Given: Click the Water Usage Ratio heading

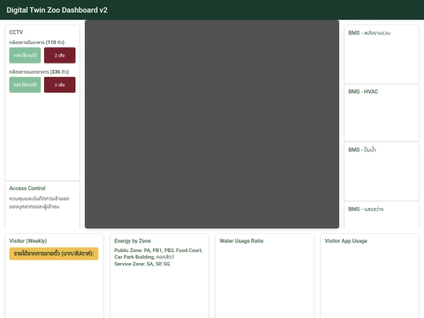Looking at the screenshot, I should pos(241,241).
